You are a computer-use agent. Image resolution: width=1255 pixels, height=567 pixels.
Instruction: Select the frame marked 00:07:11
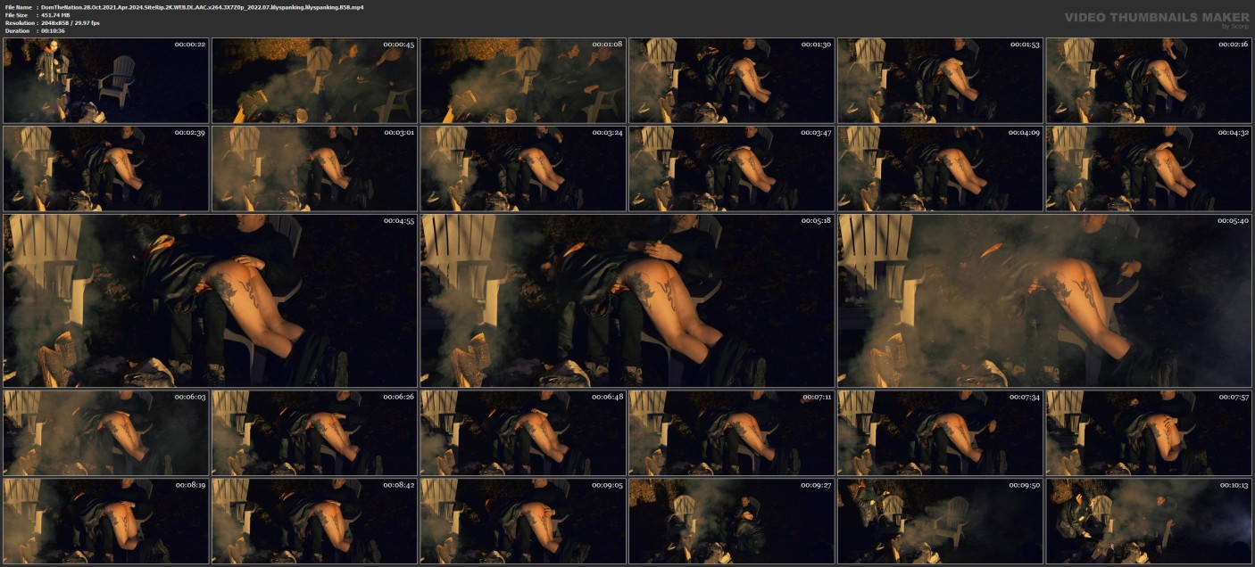[732, 432]
